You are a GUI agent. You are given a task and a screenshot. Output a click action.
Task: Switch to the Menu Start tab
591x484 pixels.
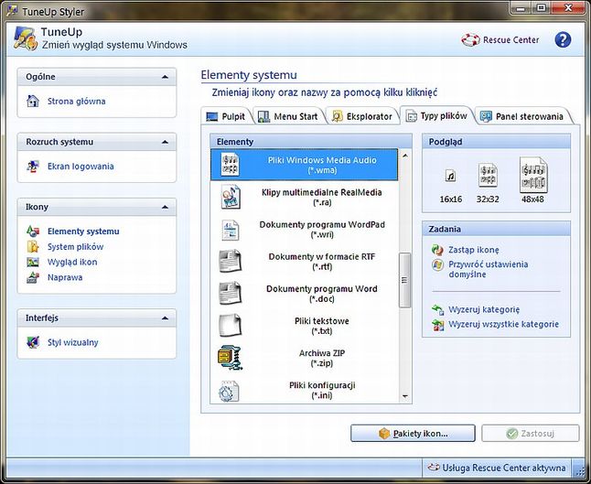point(289,116)
